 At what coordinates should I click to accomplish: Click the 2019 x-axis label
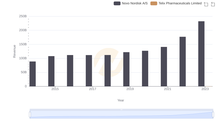(x=130, y=89)
